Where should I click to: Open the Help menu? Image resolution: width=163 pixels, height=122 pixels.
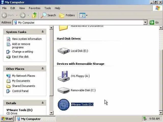click(57, 8)
